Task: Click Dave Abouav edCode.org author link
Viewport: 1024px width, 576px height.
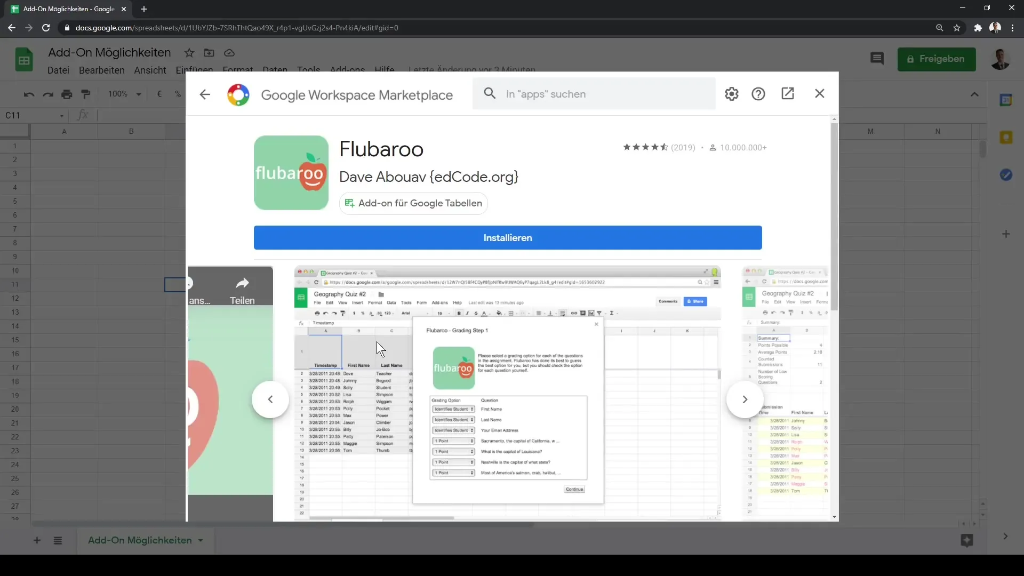Action: pyautogui.click(x=429, y=177)
